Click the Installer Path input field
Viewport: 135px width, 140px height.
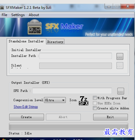75,56
